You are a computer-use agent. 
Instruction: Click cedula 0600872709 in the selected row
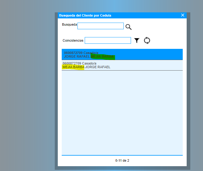[x=73, y=53]
